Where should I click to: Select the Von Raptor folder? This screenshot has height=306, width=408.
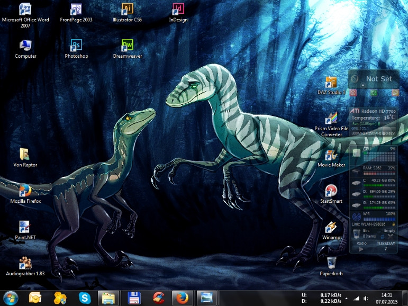(x=25, y=158)
